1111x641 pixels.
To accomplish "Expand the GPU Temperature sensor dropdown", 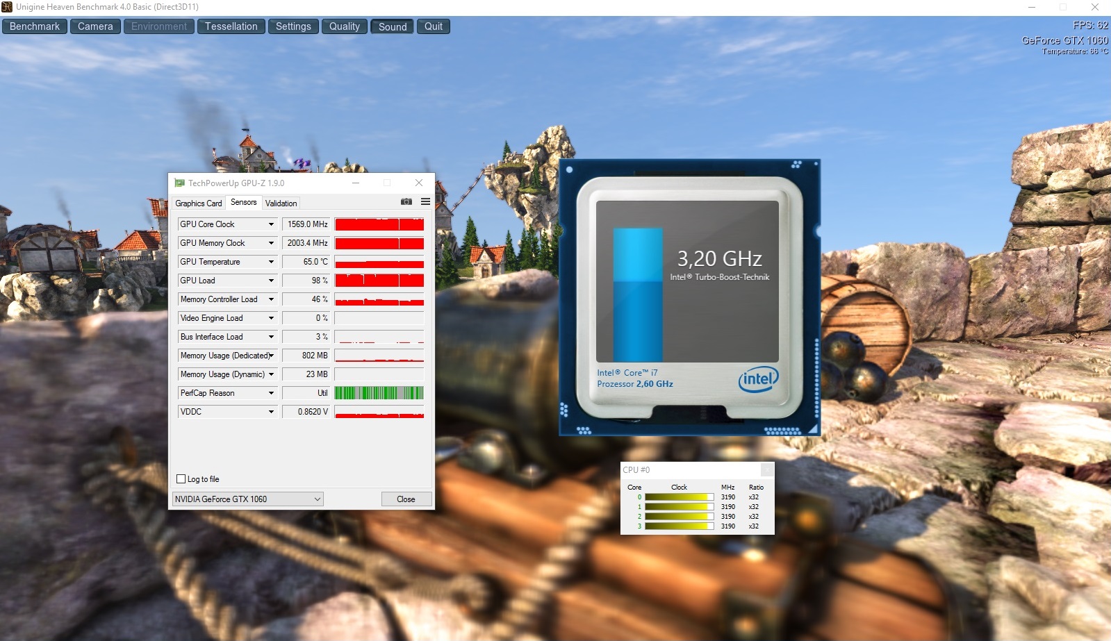I will click(272, 262).
